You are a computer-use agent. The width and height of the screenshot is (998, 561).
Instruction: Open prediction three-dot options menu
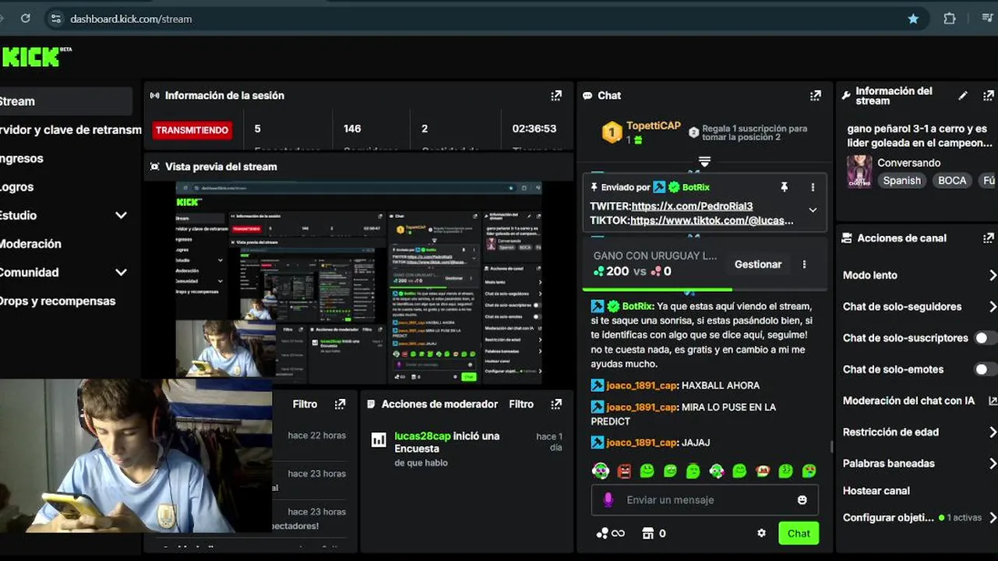coord(804,264)
